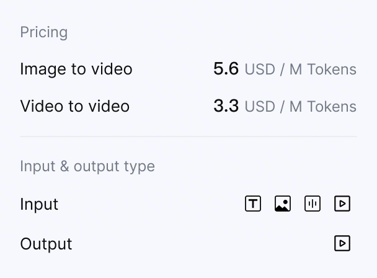Click the 5.6 price value
This screenshot has width=377, height=278.
(226, 69)
